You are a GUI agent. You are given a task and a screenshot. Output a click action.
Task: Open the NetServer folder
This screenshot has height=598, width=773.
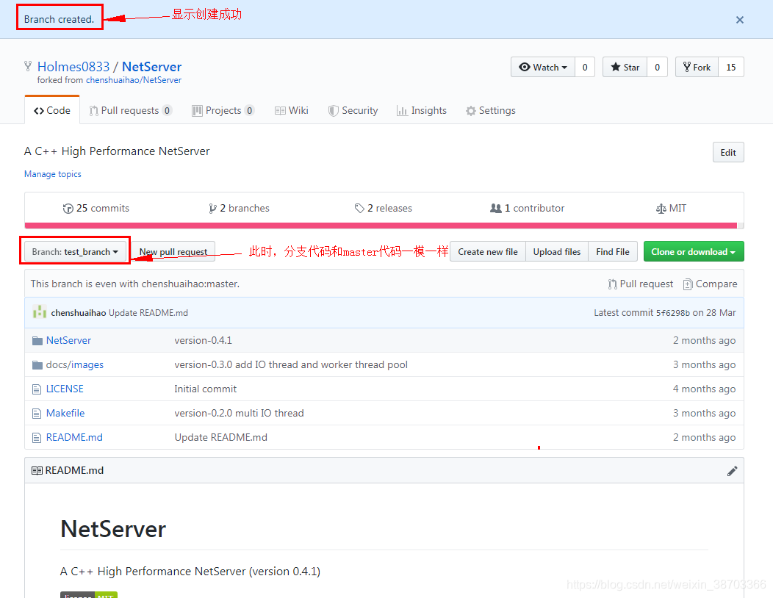point(68,340)
